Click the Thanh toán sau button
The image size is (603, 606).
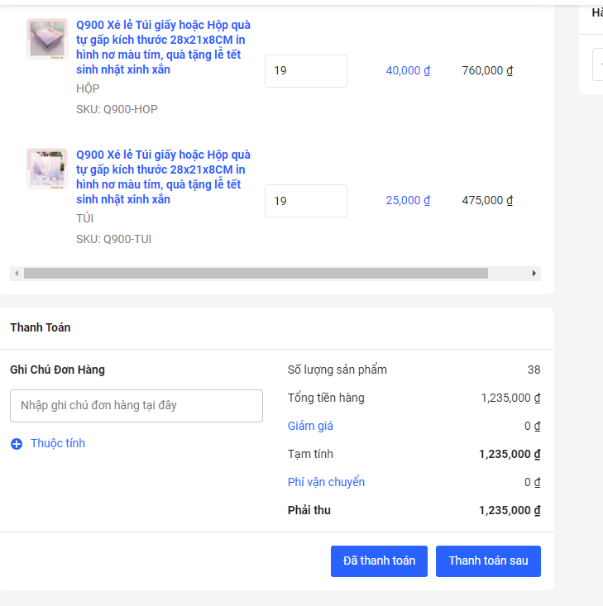488,561
